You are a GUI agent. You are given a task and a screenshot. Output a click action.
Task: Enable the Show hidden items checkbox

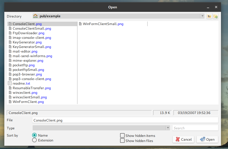click(x=122, y=136)
